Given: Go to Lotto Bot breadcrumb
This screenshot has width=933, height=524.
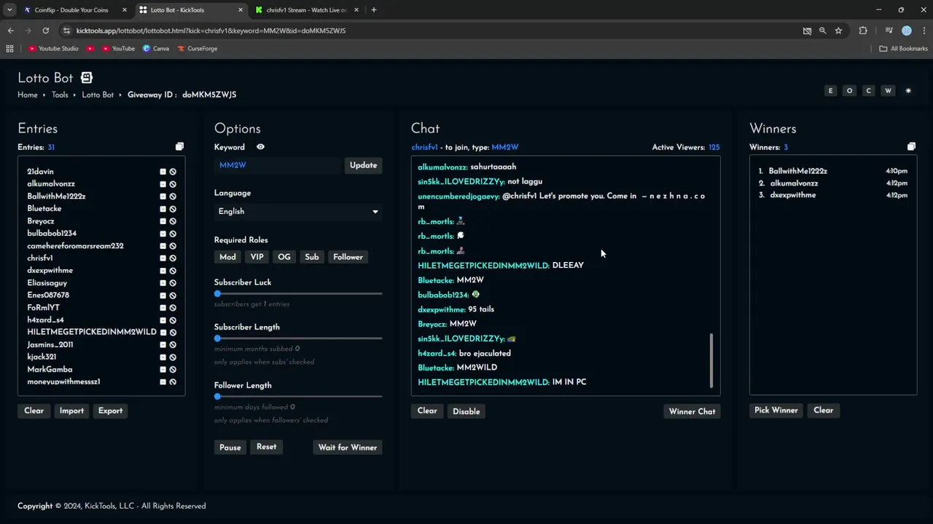Looking at the screenshot, I should click(x=98, y=95).
